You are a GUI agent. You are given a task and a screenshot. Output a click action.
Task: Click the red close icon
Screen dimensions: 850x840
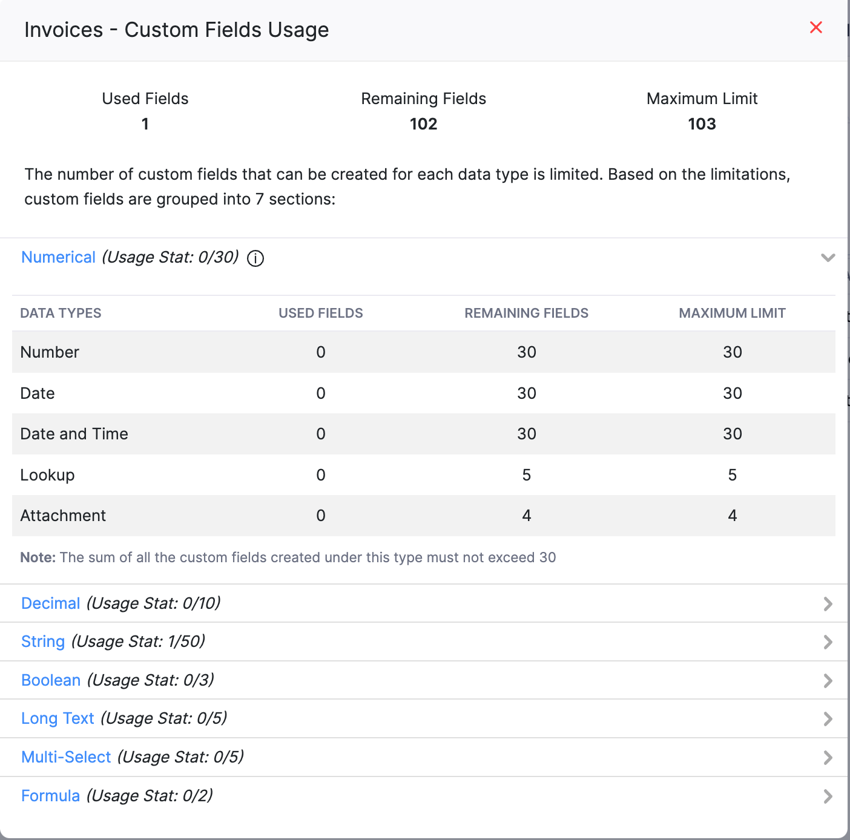[816, 27]
